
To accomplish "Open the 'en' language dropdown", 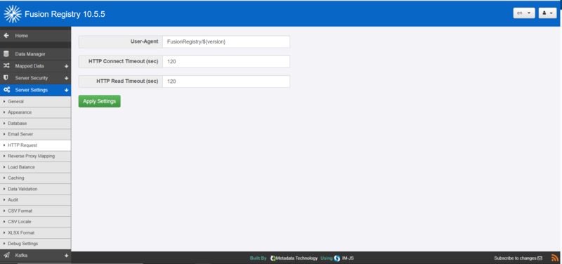I will point(524,13).
